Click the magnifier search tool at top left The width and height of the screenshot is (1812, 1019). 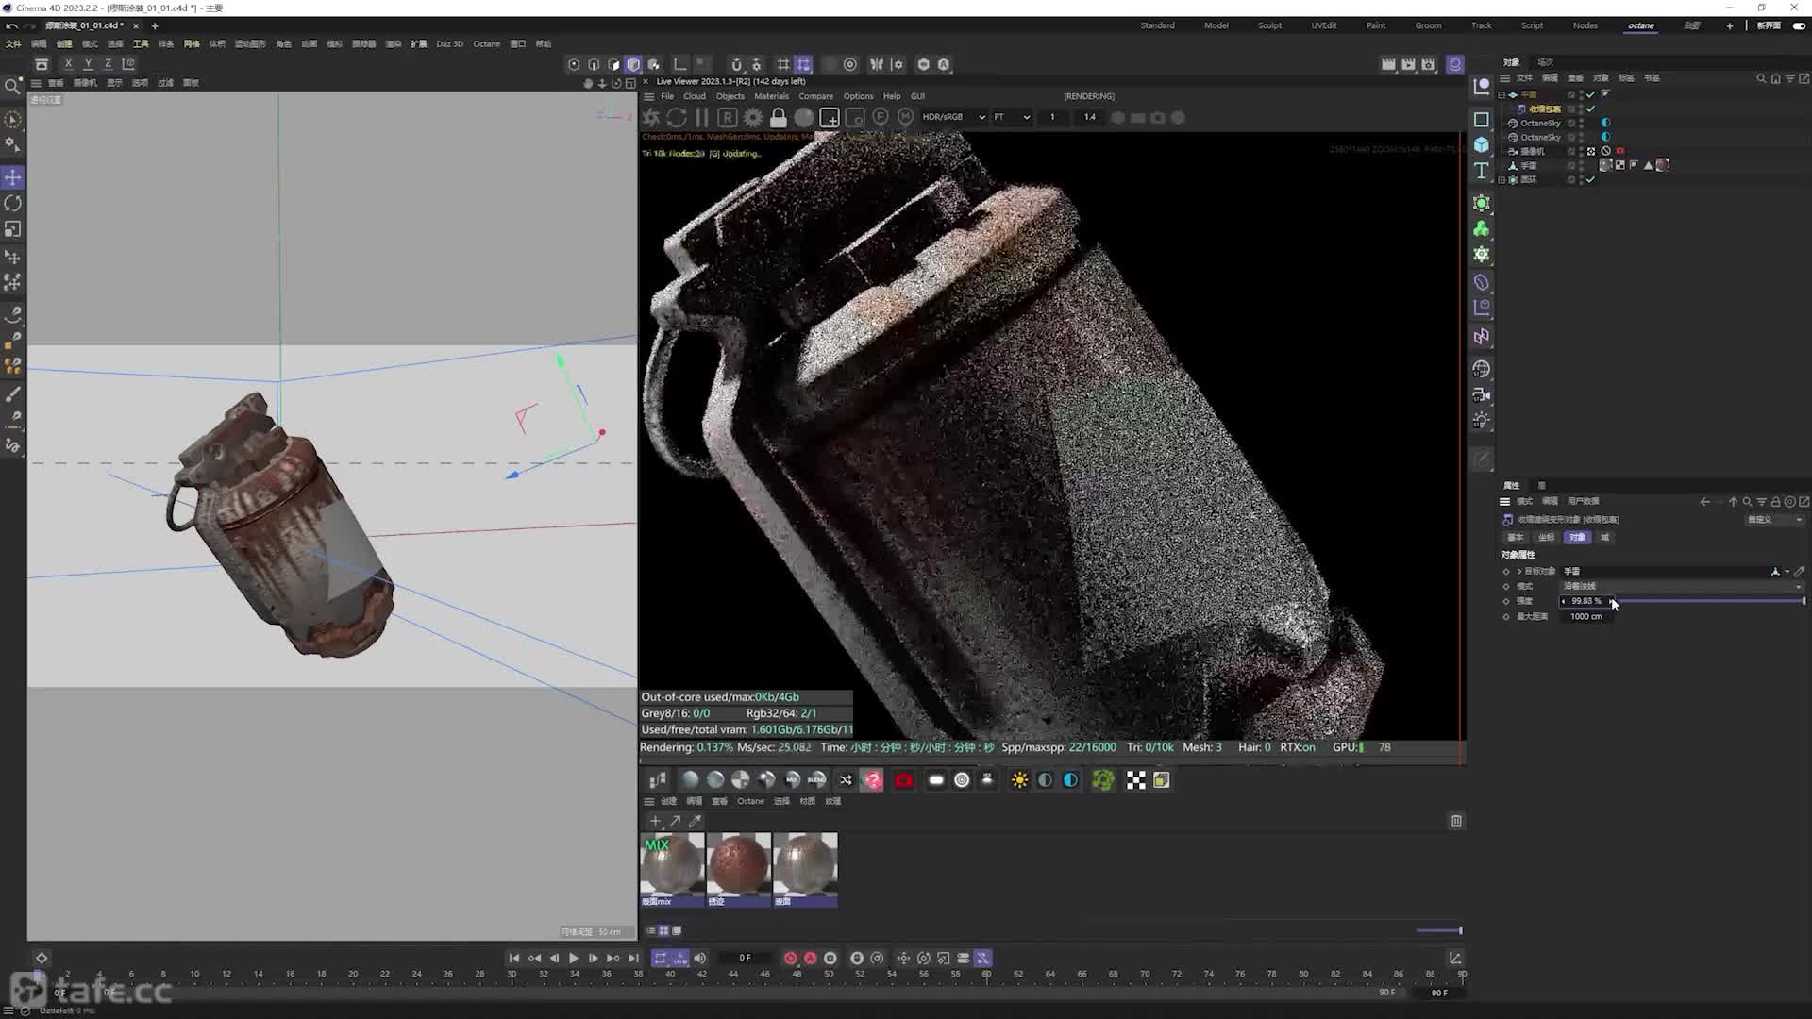(13, 87)
